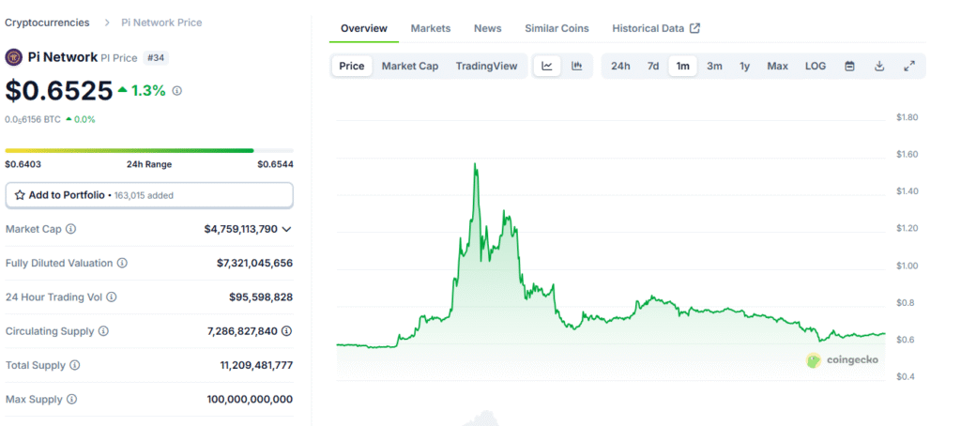
Task: Click the external link icon on Historical Data
Action: tap(695, 28)
